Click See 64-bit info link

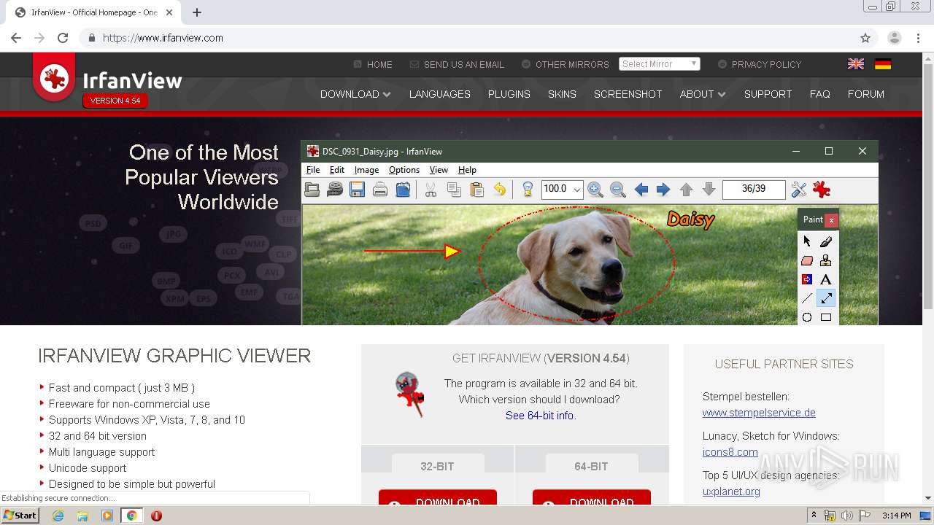coord(541,416)
